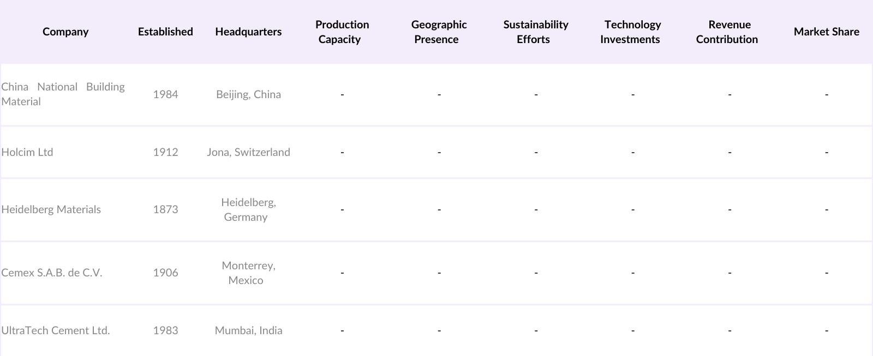Viewport: 873px width, 356px height.
Task: Click the Geographic Presence header
Action: click(439, 32)
